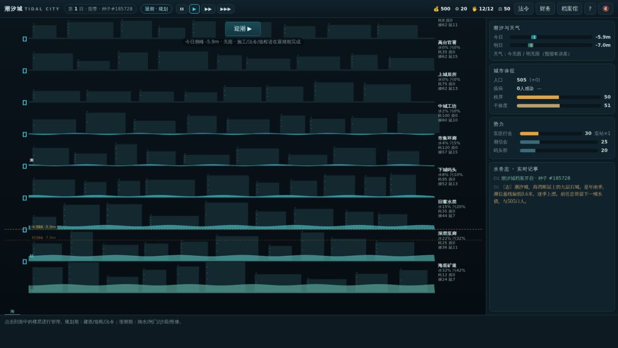
Task: Click the square gate marker below 高台官署 floor's left edge
Action: pos(25,71)
